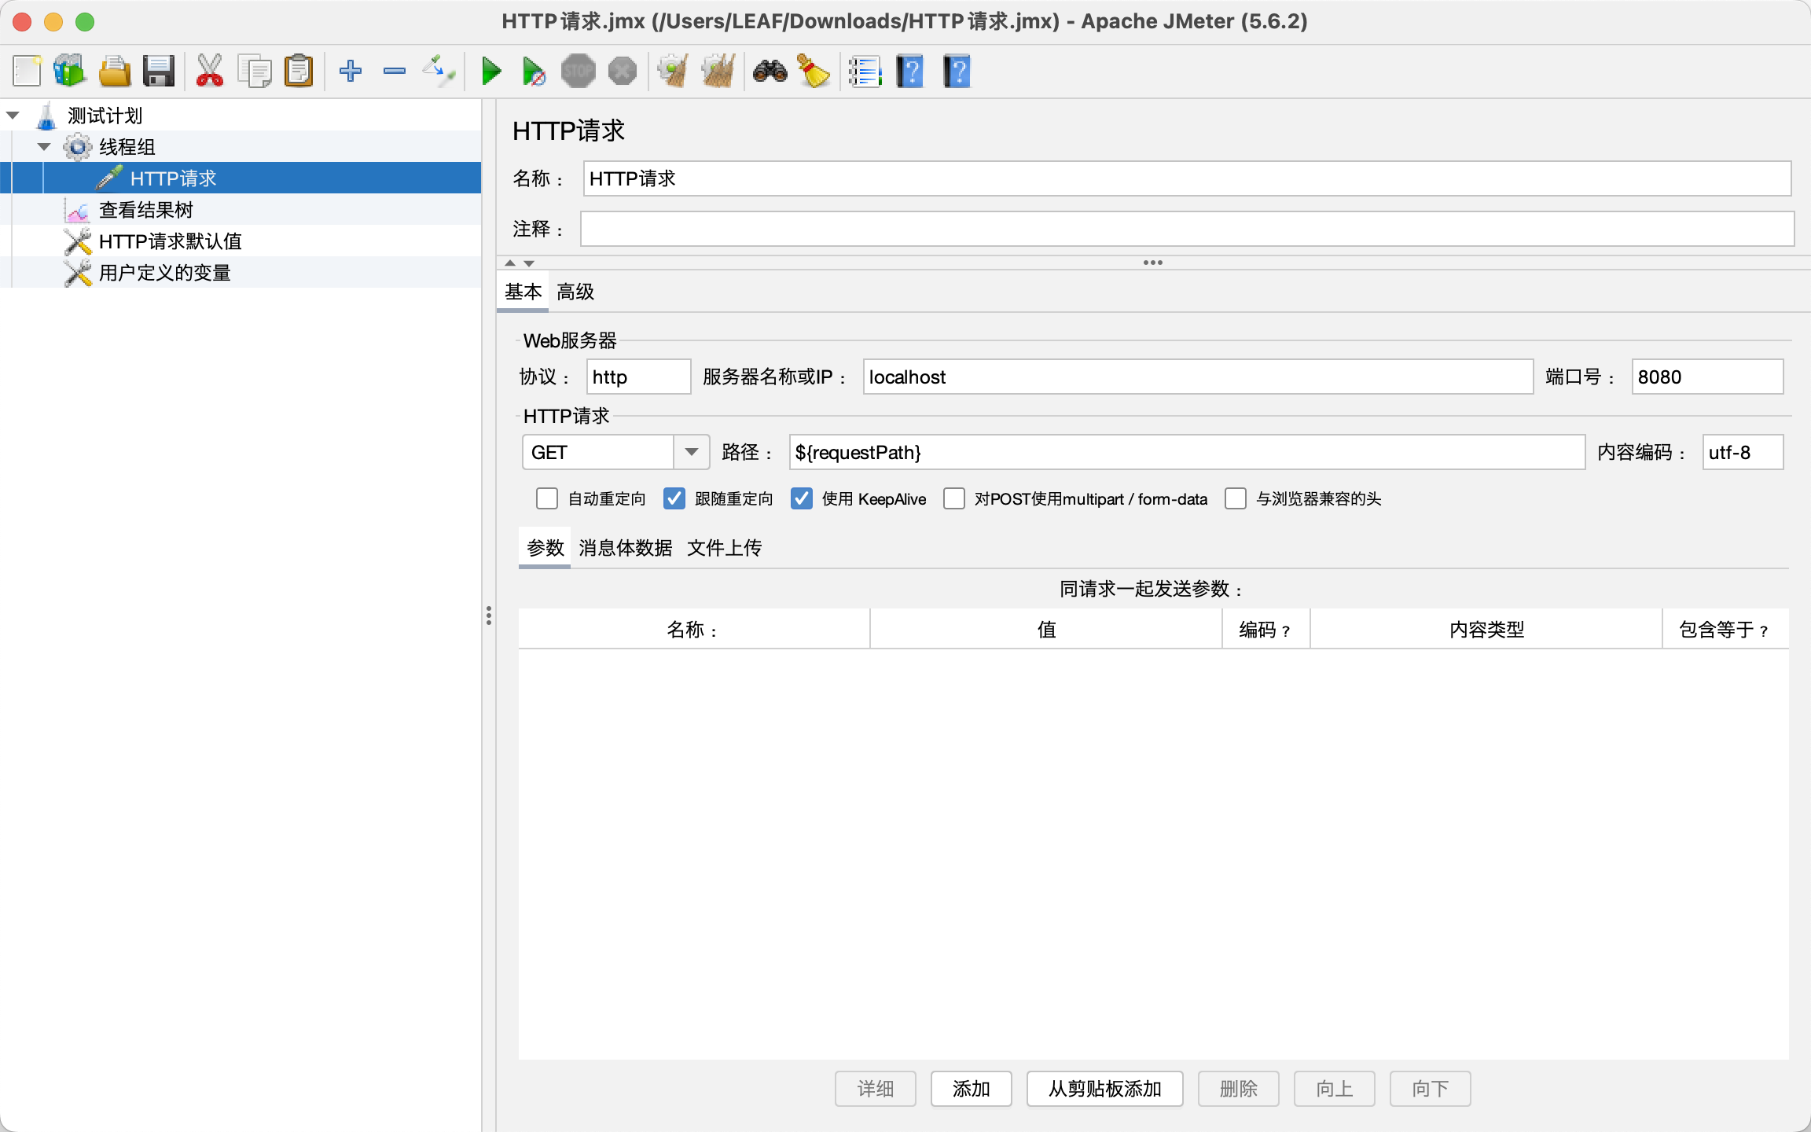Viewport: 1811px width, 1132px height.
Task: Click the GET method combo box field
Action: 598,452
